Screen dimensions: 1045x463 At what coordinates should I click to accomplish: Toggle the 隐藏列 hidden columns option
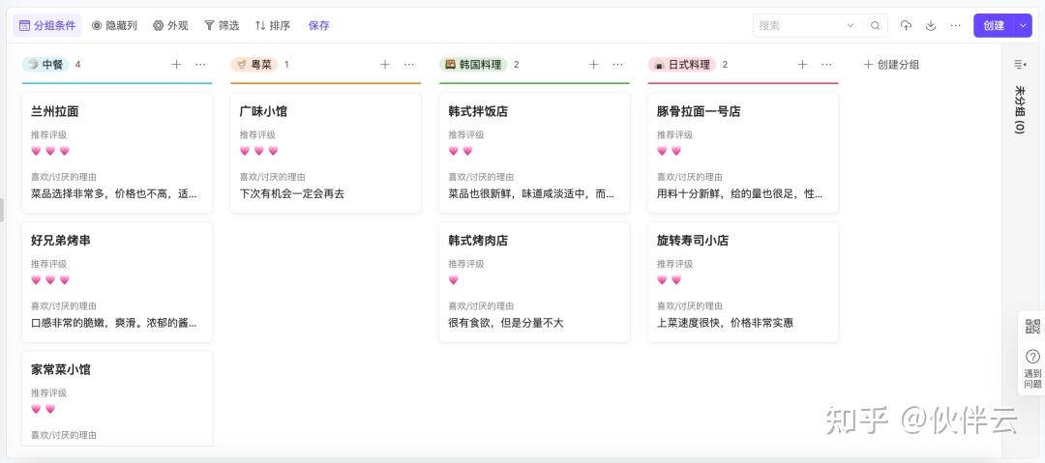(114, 26)
